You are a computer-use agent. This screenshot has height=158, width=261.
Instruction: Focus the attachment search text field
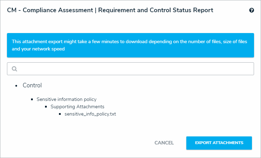(133, 69)
